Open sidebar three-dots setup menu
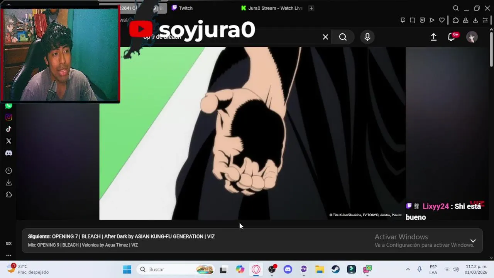494x278 pixels. [x=8, y=255]
